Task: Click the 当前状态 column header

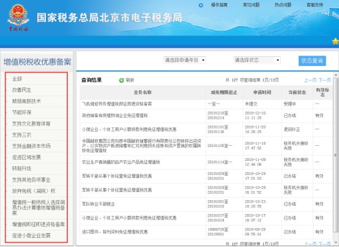Action: coord(297,93)
